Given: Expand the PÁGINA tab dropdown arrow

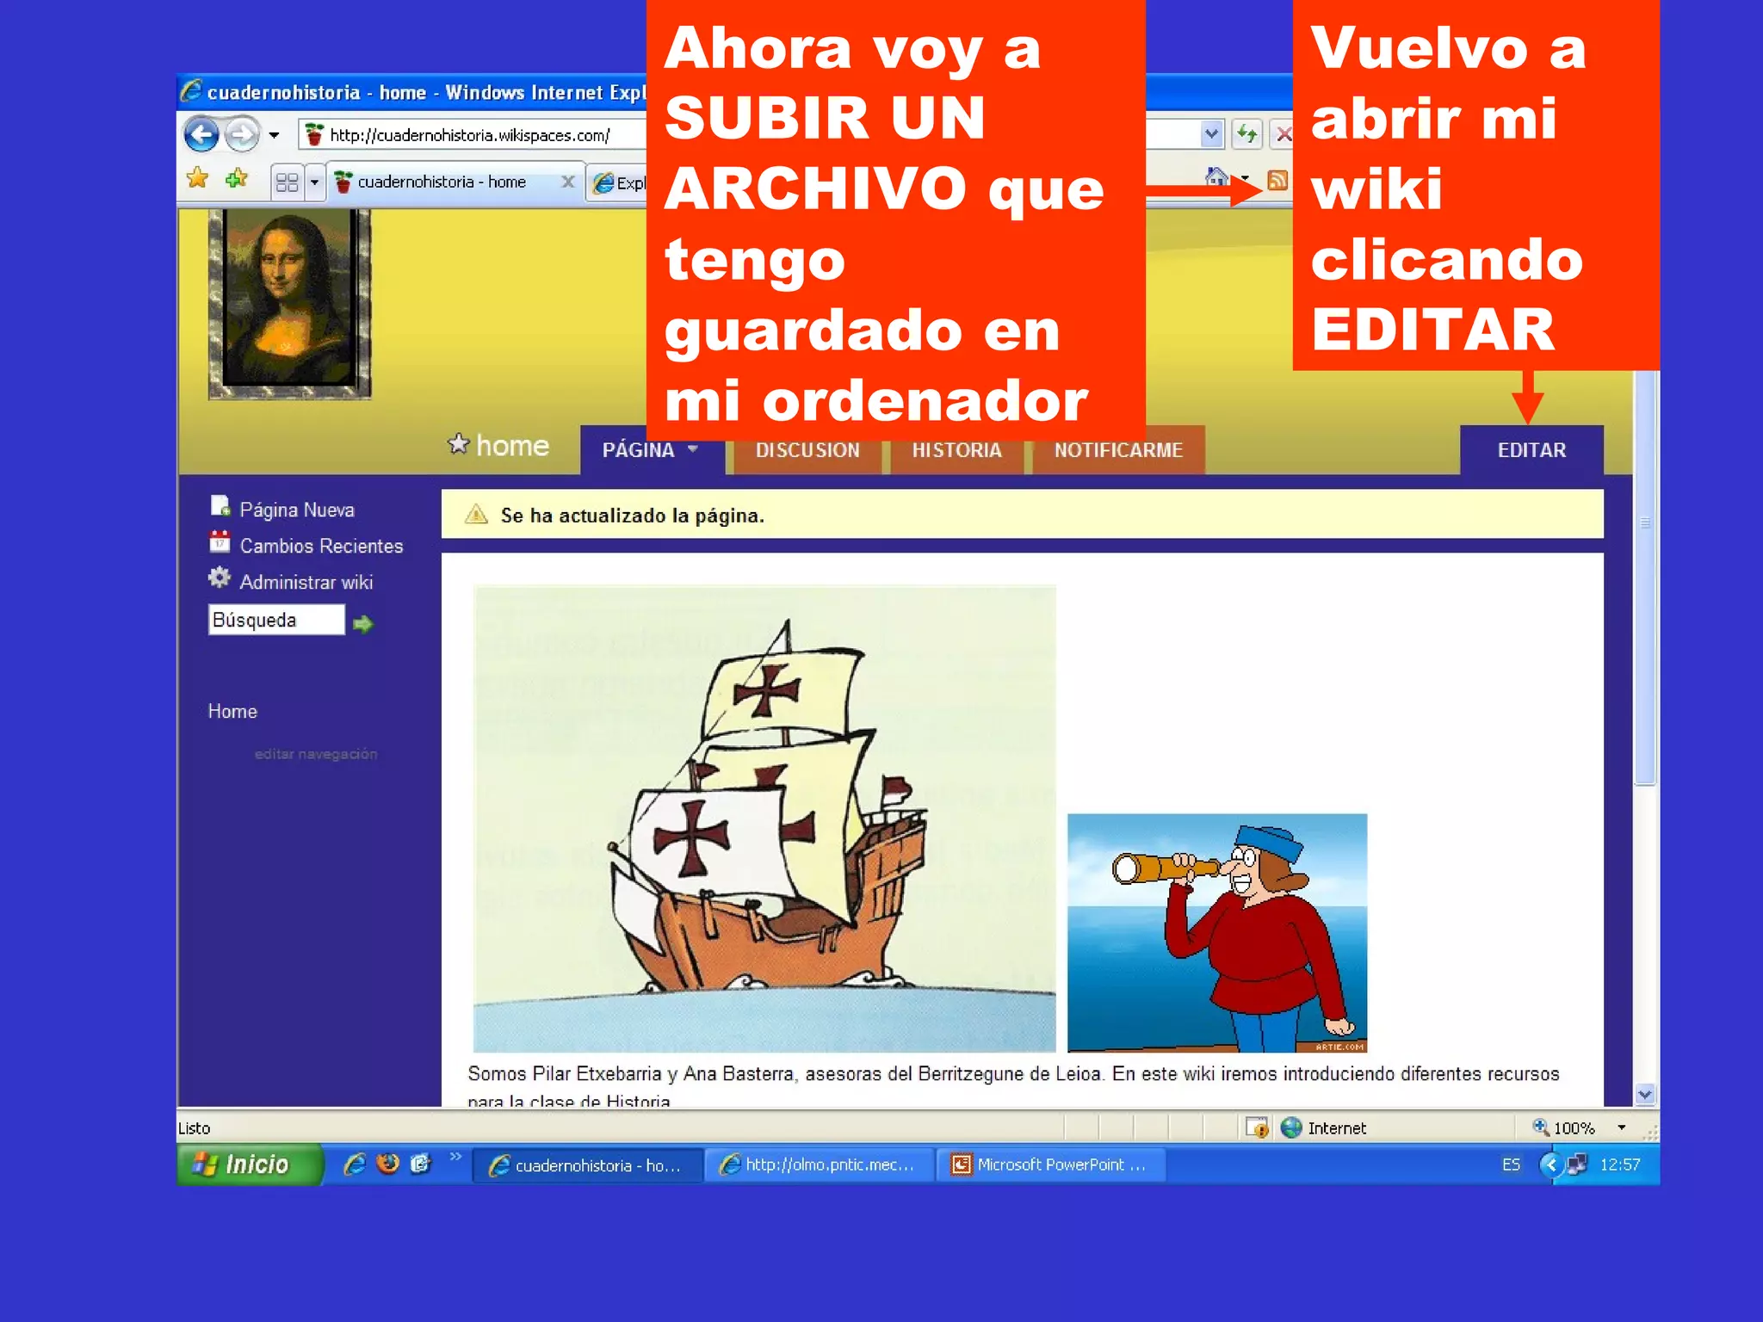Looking at the screenshot, I should 693,448.
